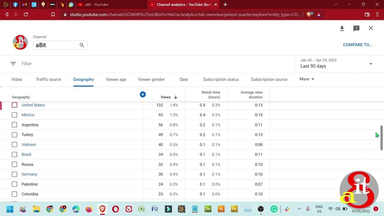Show hidden system tray icons

click(x=299, y=209)
